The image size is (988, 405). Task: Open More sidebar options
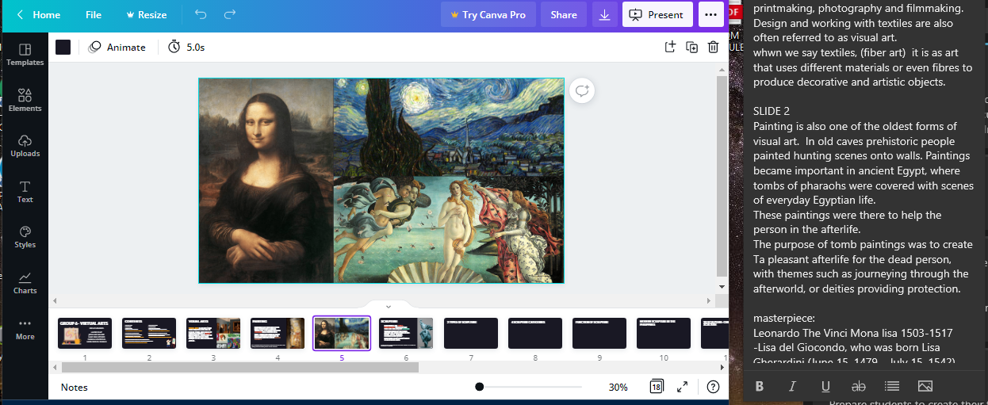pyautogui.click(x=25, y=329)
